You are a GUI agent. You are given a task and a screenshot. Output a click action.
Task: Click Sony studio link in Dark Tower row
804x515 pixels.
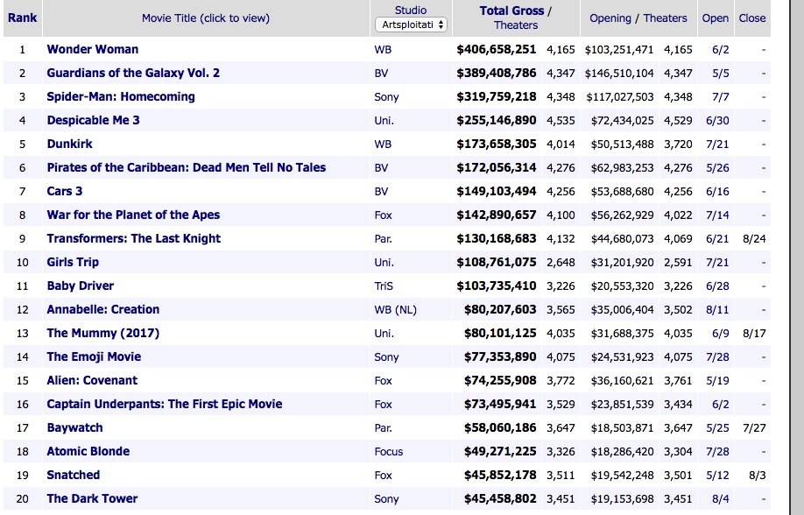386,498
